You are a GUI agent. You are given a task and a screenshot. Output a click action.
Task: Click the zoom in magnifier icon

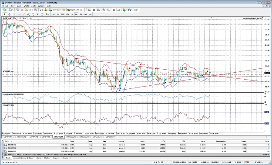pyautogui.click(x=104, y=10)
